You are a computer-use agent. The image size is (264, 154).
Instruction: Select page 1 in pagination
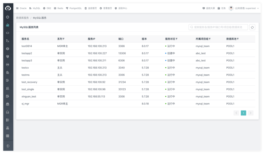coord(244,113)
